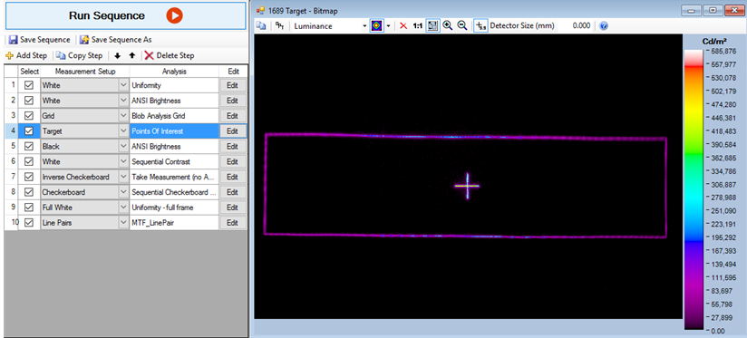Open the blue help question mark icon
This screenshot has height=338, width=747.
point(604,26)
